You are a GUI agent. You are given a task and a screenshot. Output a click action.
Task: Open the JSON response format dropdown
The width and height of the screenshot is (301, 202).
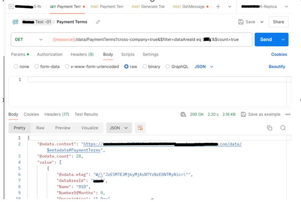(x=119, y=128)
